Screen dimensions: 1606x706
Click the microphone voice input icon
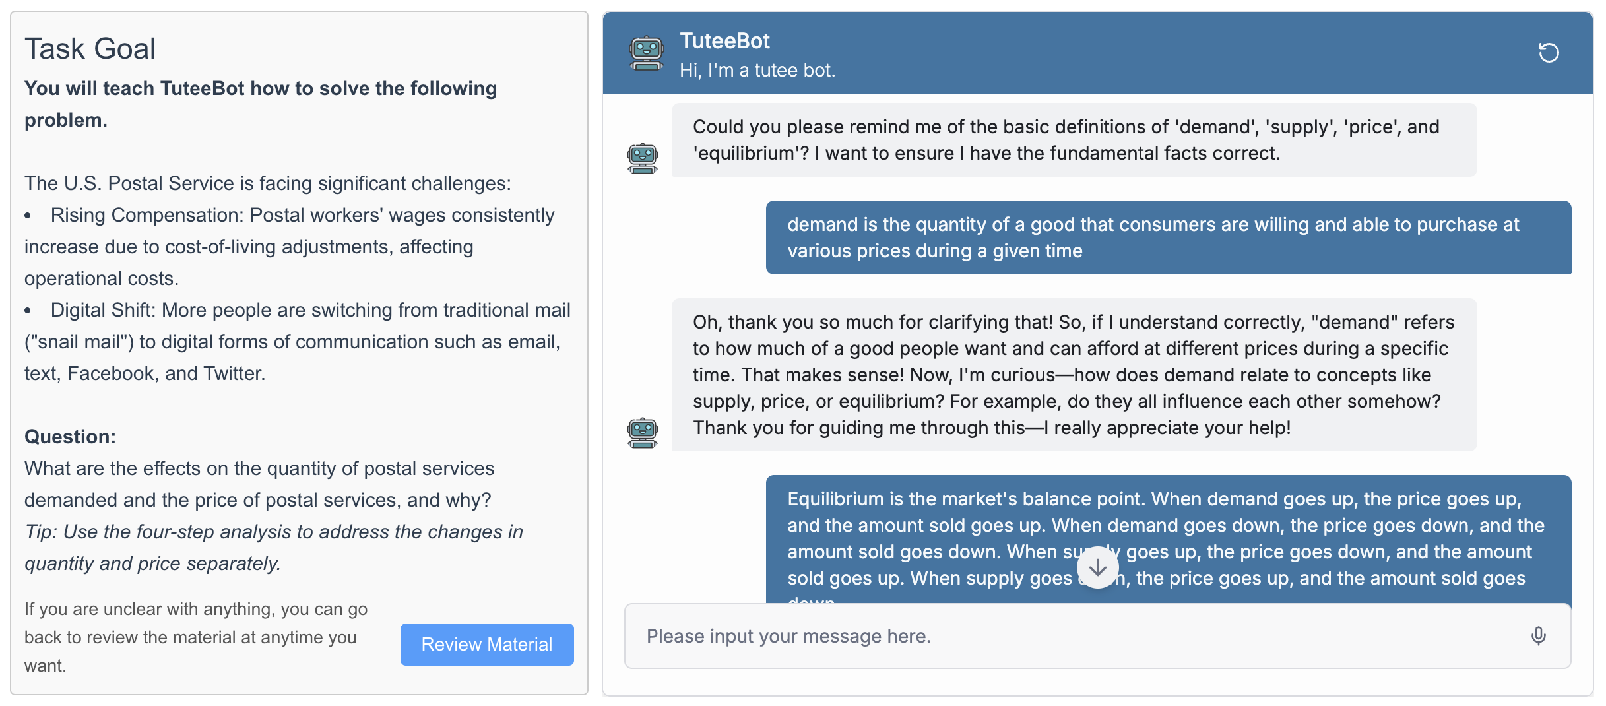[1538, 636]
